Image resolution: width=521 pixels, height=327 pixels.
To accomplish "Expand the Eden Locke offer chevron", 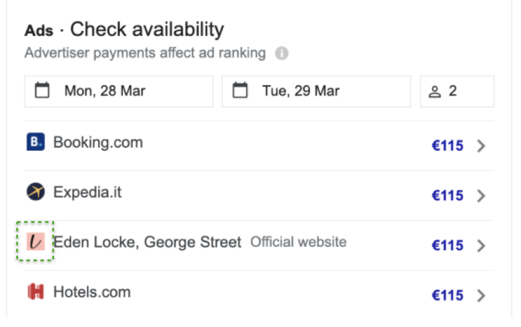I will (x=481, y=246).
